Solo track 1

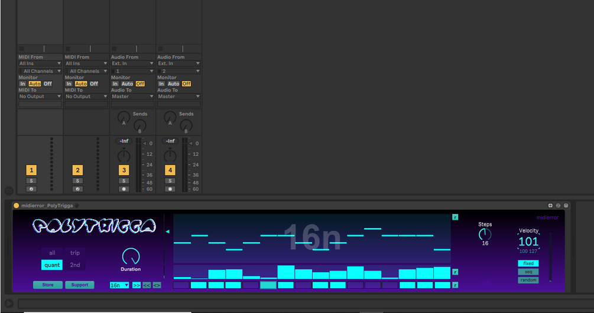[31, 181]
